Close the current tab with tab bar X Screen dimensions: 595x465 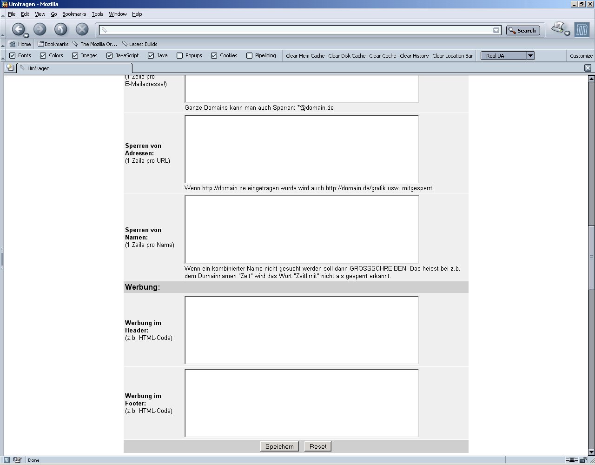[x=588, y=68]
